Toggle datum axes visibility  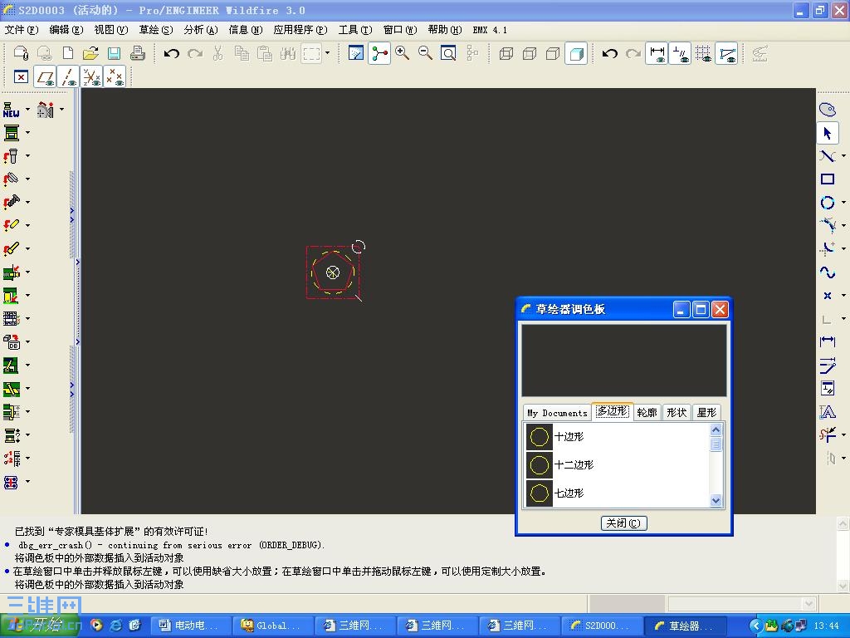tap(69, 77)
